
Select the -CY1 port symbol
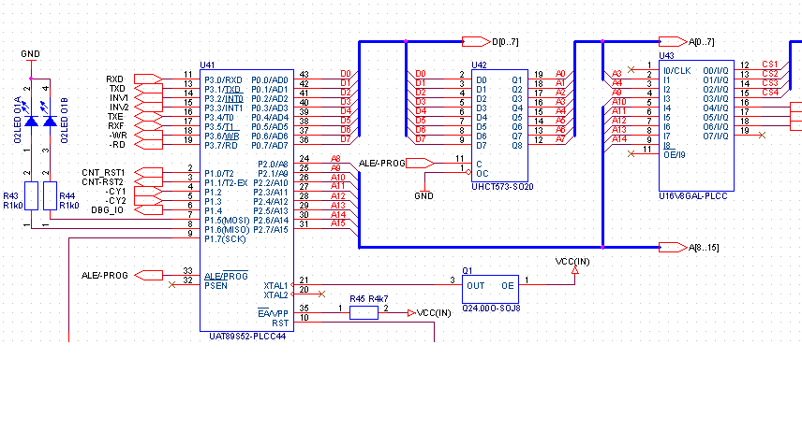pos(148,192)
